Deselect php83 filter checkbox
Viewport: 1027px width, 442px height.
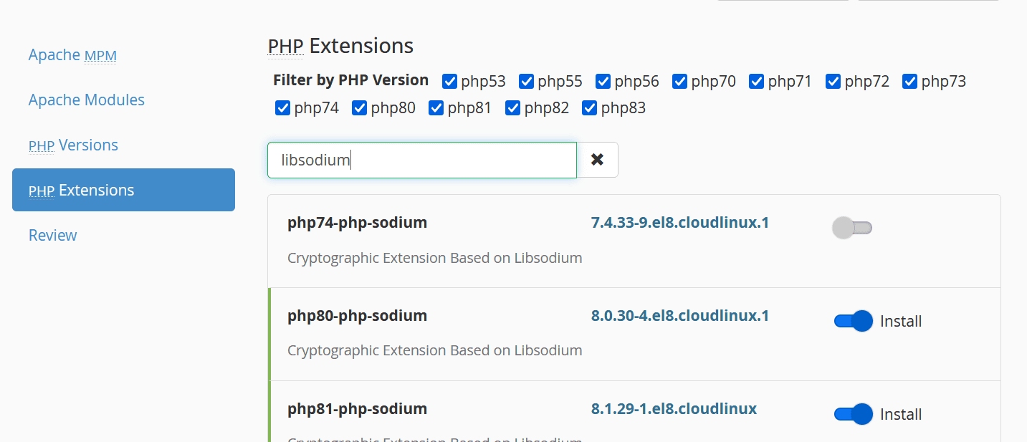pyautogui.click(x=590, y=108)
